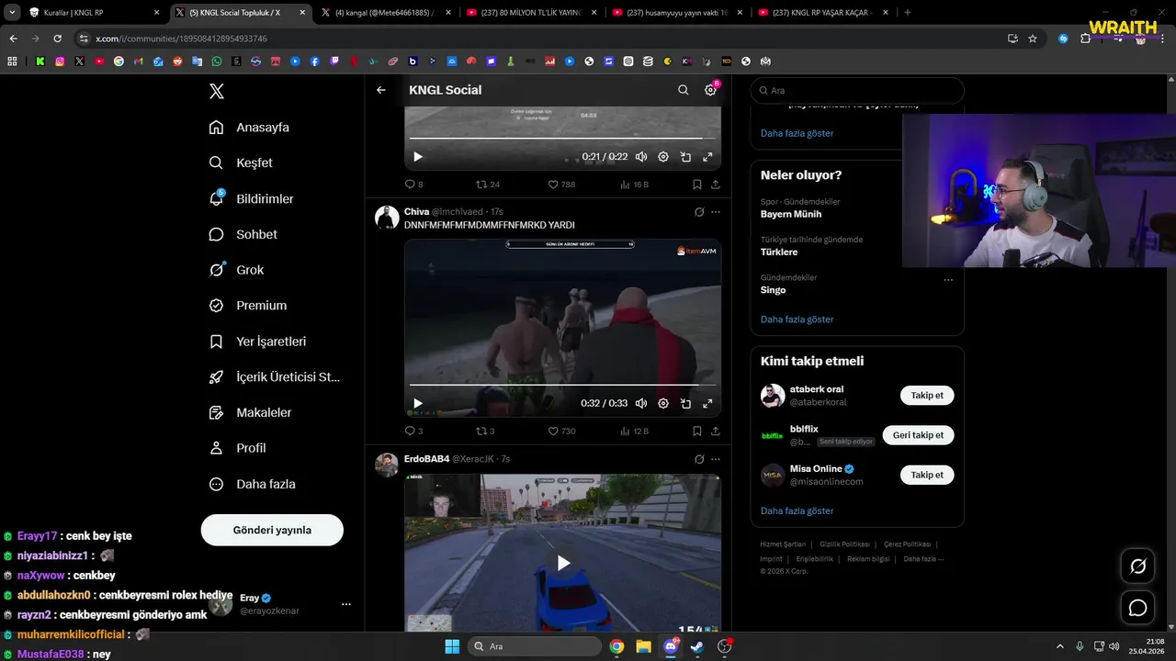The image size is (1176, 661).
Task: Make Chiva's video fullscreen
Action: [x=707, y=403]
